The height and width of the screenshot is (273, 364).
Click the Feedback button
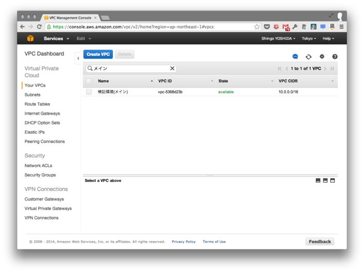click(x=320, y=242)
